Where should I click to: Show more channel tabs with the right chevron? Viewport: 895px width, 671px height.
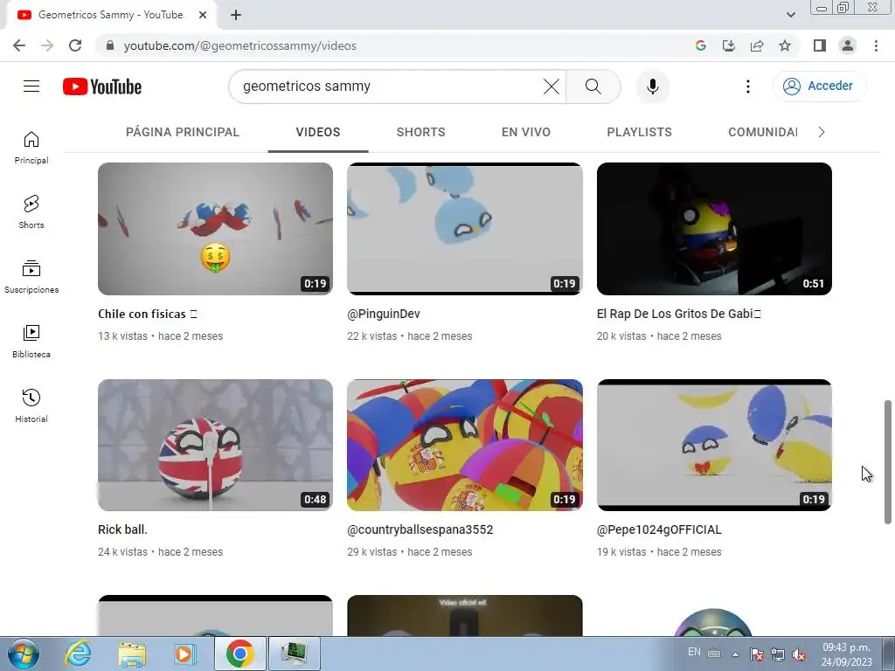click(822, 133)
